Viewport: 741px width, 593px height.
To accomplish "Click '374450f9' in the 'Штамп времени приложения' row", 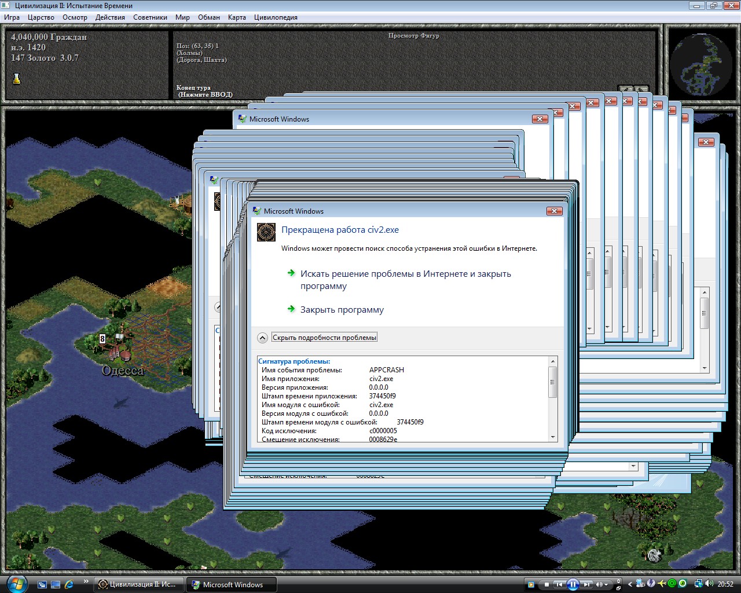I will click(383, 396).
